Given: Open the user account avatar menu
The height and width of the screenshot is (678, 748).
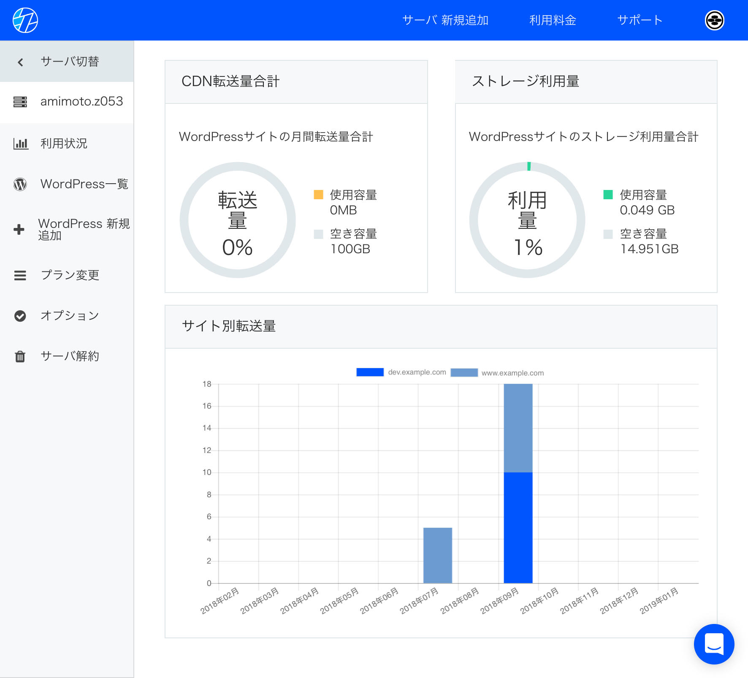Looking at the screenshot, I should pyautogui.click(x=715, y=20).
